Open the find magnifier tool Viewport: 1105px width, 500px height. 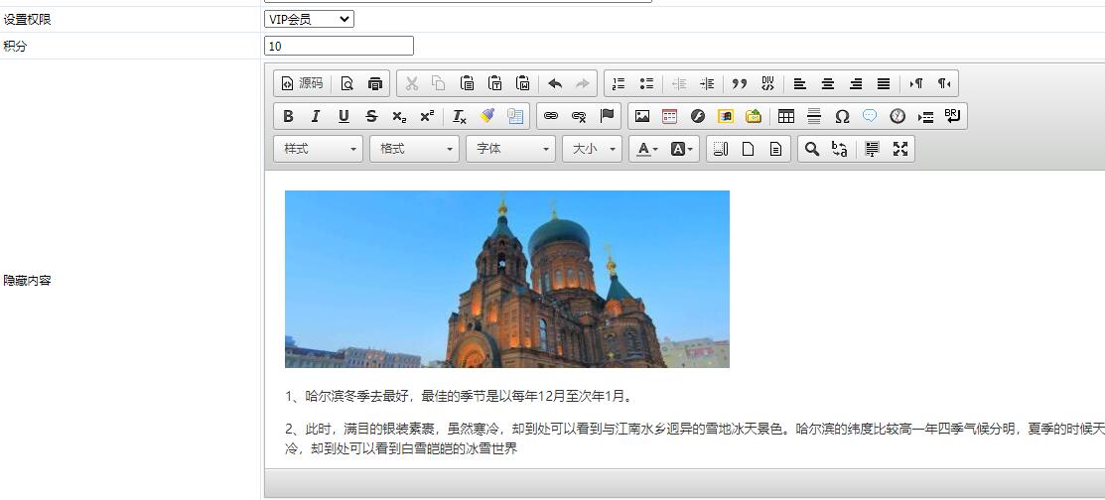click(x=812, y=149)
